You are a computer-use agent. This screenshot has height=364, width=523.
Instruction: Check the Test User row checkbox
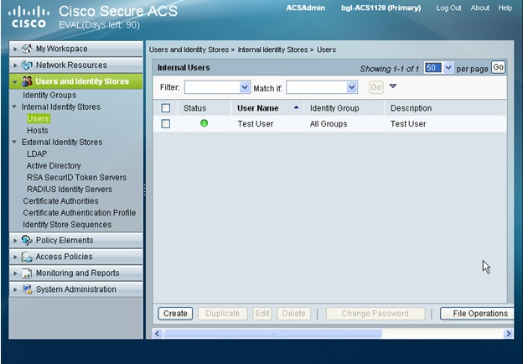[165, 124]
